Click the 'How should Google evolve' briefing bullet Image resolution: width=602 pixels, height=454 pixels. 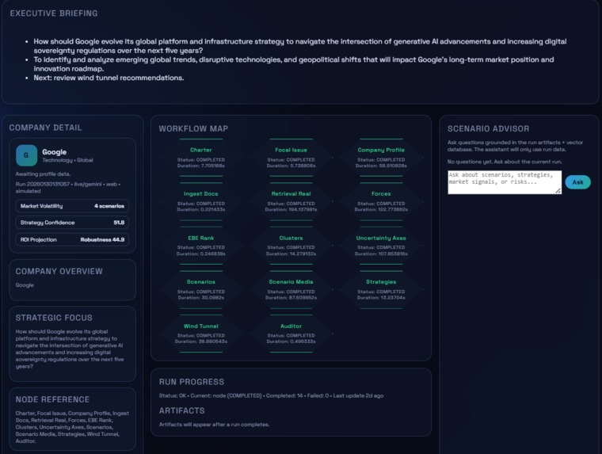click(300, 46)
